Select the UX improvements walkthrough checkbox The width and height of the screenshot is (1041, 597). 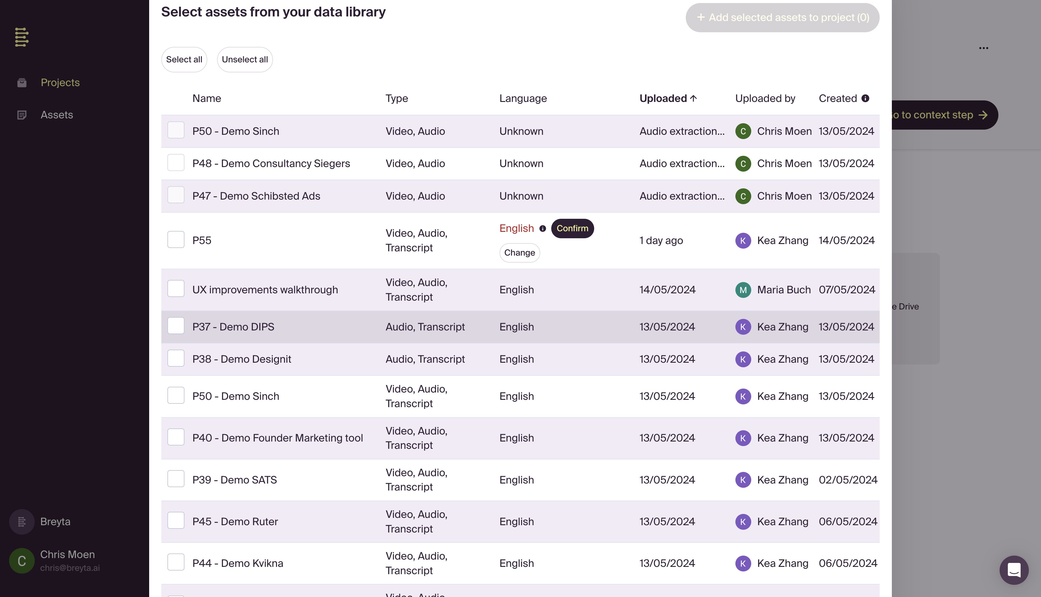tap(176, 289)
